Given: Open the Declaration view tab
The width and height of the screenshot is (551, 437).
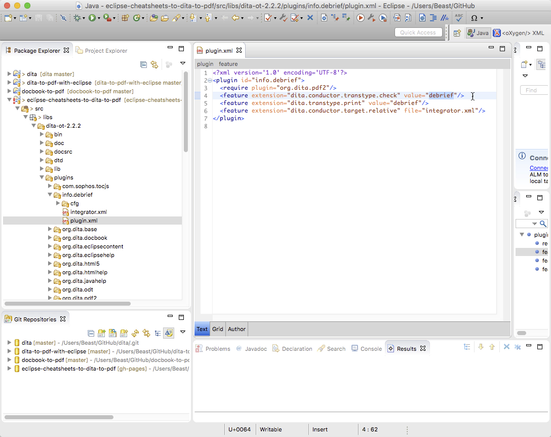Looking at the screenshot, I should point(292,349).
